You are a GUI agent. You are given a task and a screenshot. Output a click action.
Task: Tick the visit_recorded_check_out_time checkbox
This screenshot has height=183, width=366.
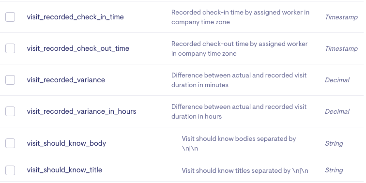(x=10, y=48)
